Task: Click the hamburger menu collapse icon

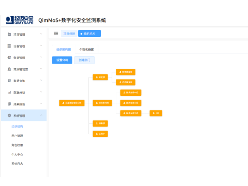Action: tap(56, 34)
